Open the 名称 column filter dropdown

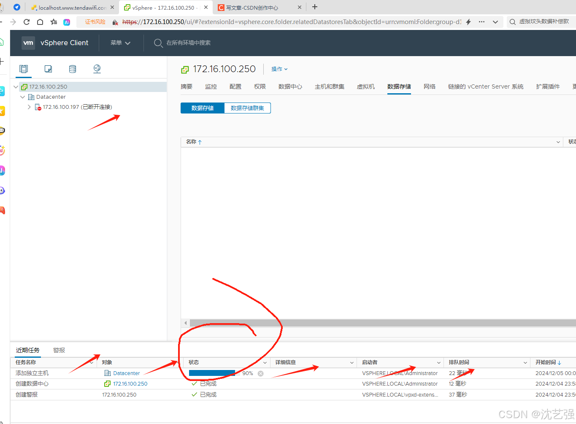coord(558,142)
